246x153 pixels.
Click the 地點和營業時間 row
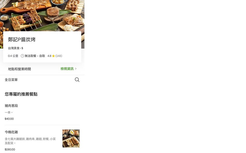click(x=42, y=69)
